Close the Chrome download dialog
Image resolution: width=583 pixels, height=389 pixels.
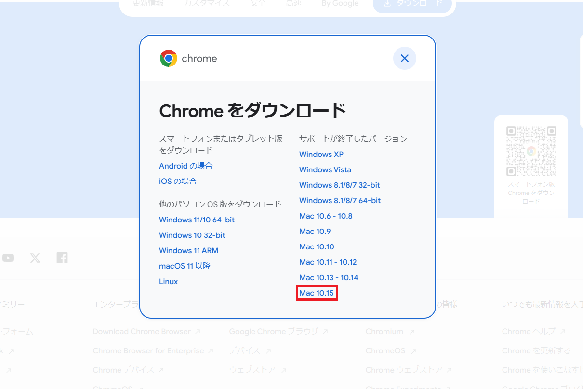click(x=405, y=58)
